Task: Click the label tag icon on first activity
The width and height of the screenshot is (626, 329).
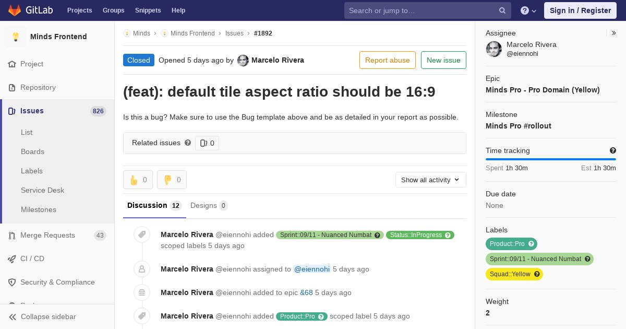Action: pyautogui.click(x=142, y=235)
